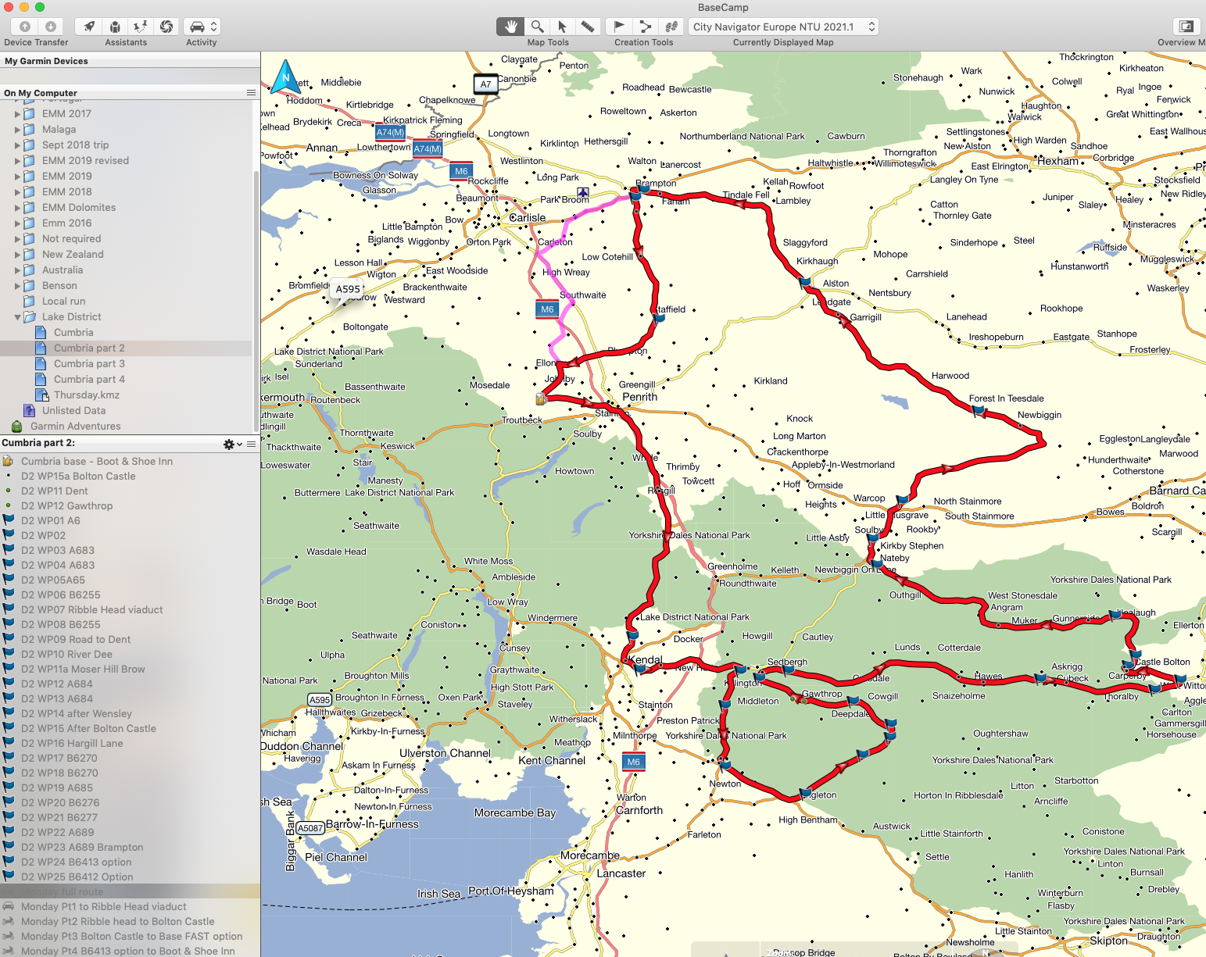Collapse the Lake District folder

pos(17,317)
